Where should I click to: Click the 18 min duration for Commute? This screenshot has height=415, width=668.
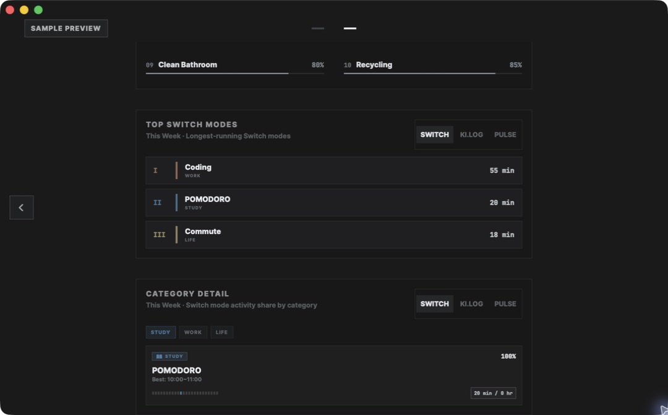pos(502,235)
